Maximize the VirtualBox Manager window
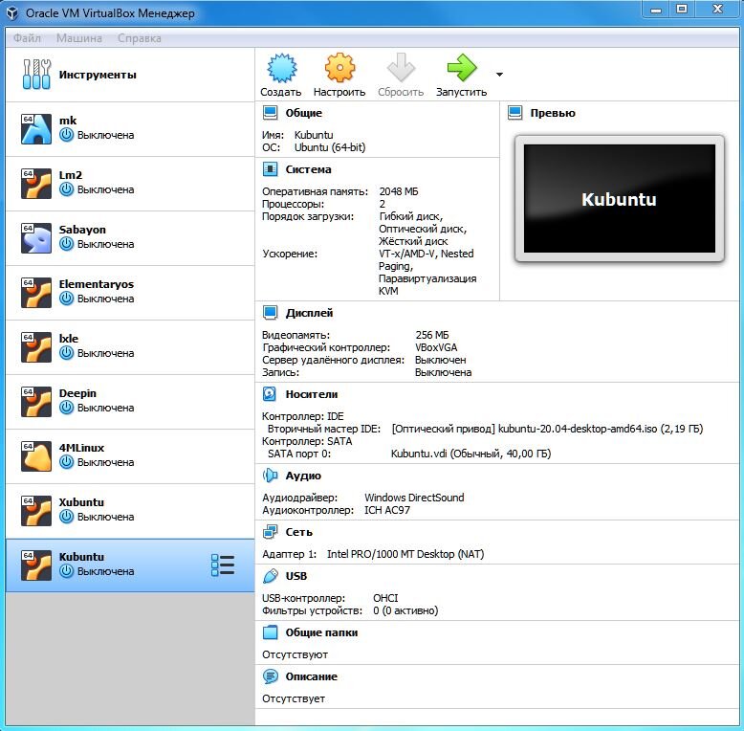 pos(682,9)
